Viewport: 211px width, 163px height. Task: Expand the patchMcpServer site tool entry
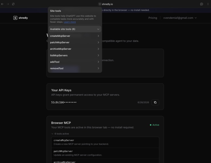tap(75, 42)
